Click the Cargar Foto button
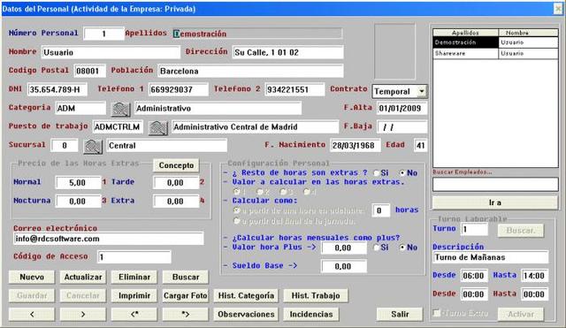This screenshot has height=328, width=566. 186,296
